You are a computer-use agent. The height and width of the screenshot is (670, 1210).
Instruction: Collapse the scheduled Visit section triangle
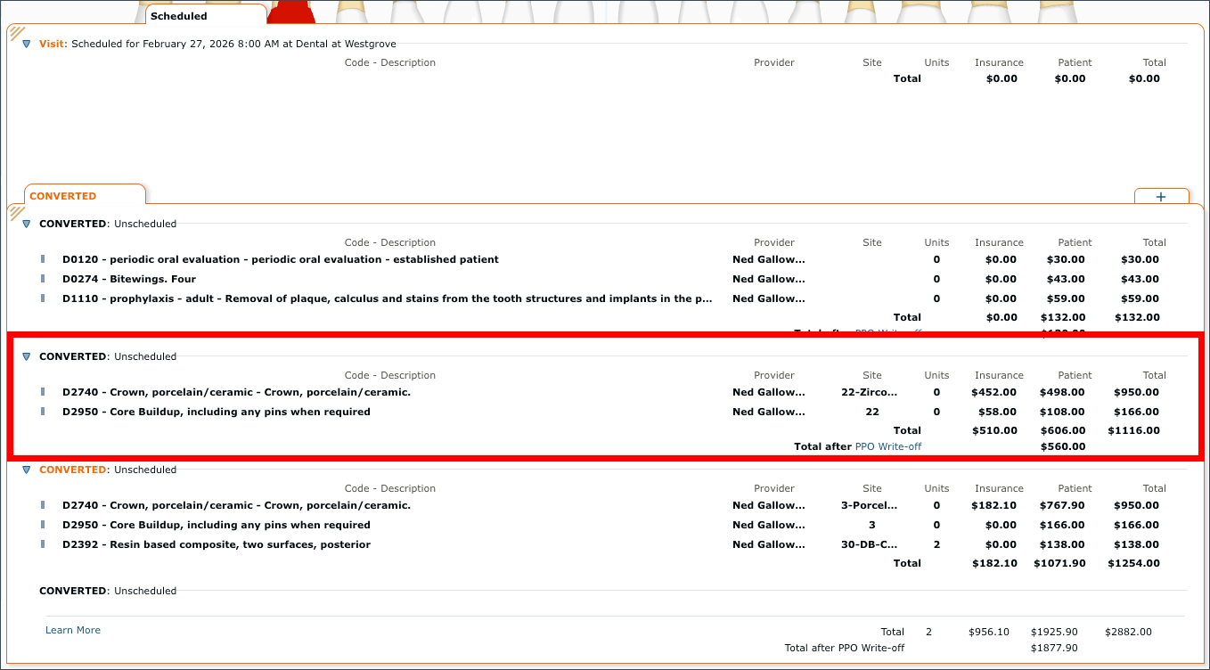coord(26,44)
